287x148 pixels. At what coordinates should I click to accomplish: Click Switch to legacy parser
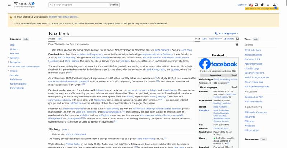point(257,77)
